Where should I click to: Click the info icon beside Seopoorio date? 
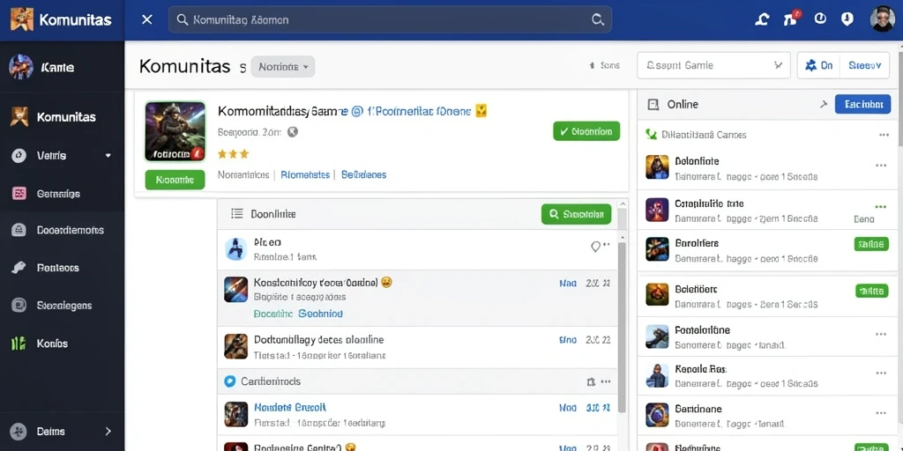coord(292,132)
